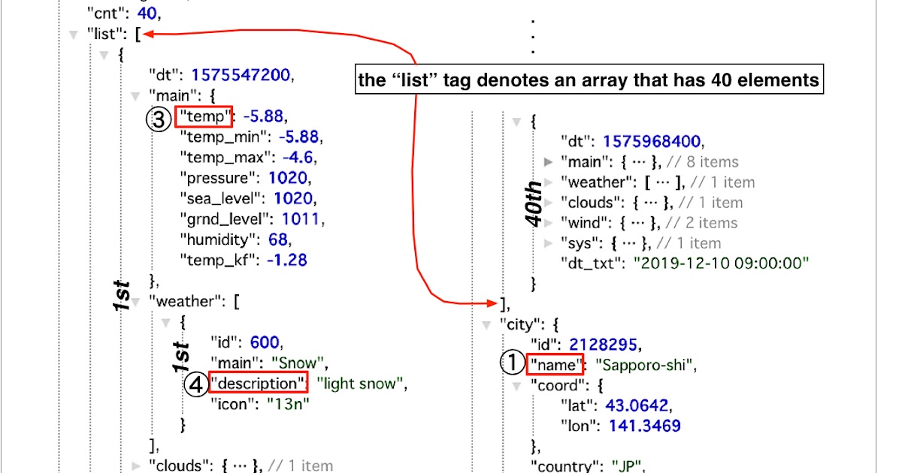Image resolution: width=902 pixels, height=473 pixels.
Task: Expand the collapsed "clouds" node at bottom left
Action: point(136,465)
